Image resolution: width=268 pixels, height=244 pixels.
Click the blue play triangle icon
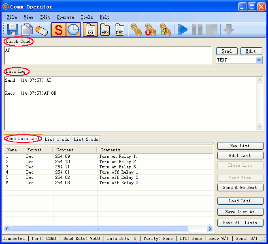coord(183,30)
